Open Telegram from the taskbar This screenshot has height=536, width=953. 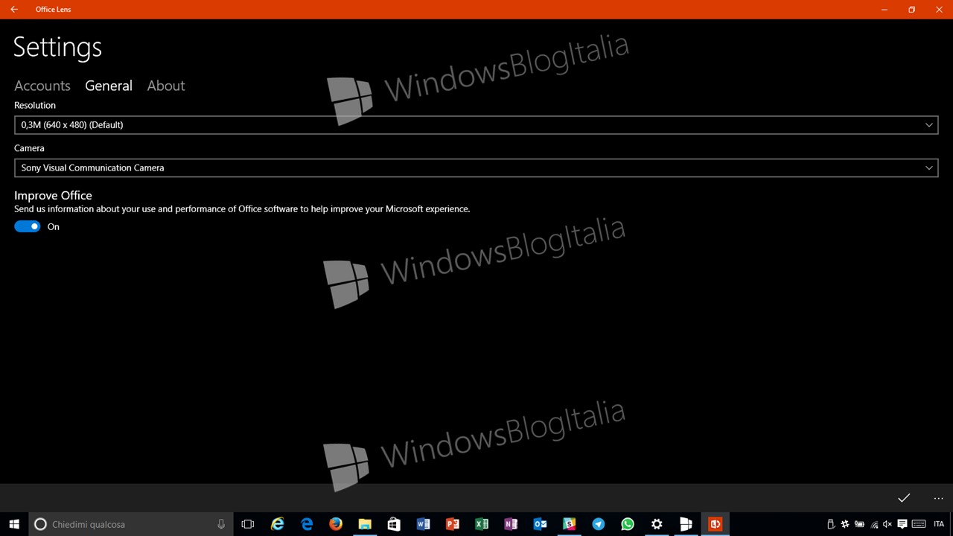coord(598,524)
